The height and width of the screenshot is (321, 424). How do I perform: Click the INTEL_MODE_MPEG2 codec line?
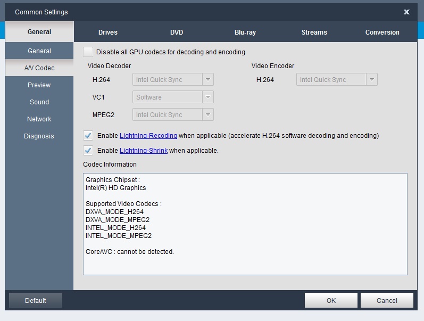119,236
